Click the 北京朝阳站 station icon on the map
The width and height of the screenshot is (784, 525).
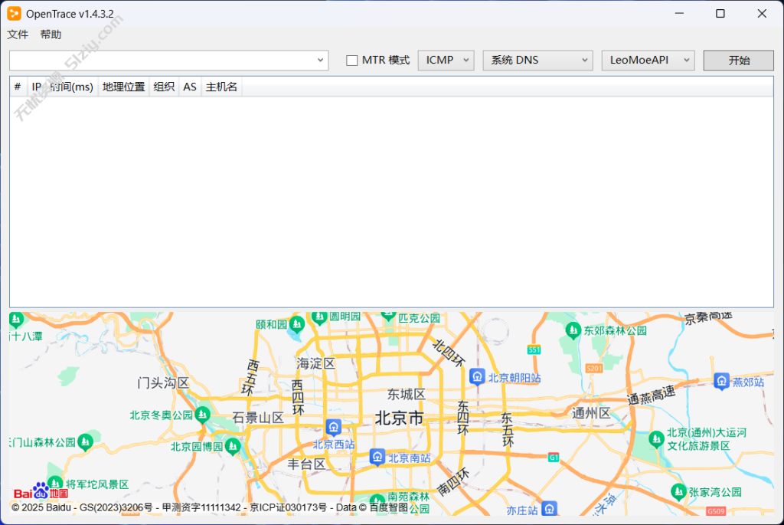point(477,376)
